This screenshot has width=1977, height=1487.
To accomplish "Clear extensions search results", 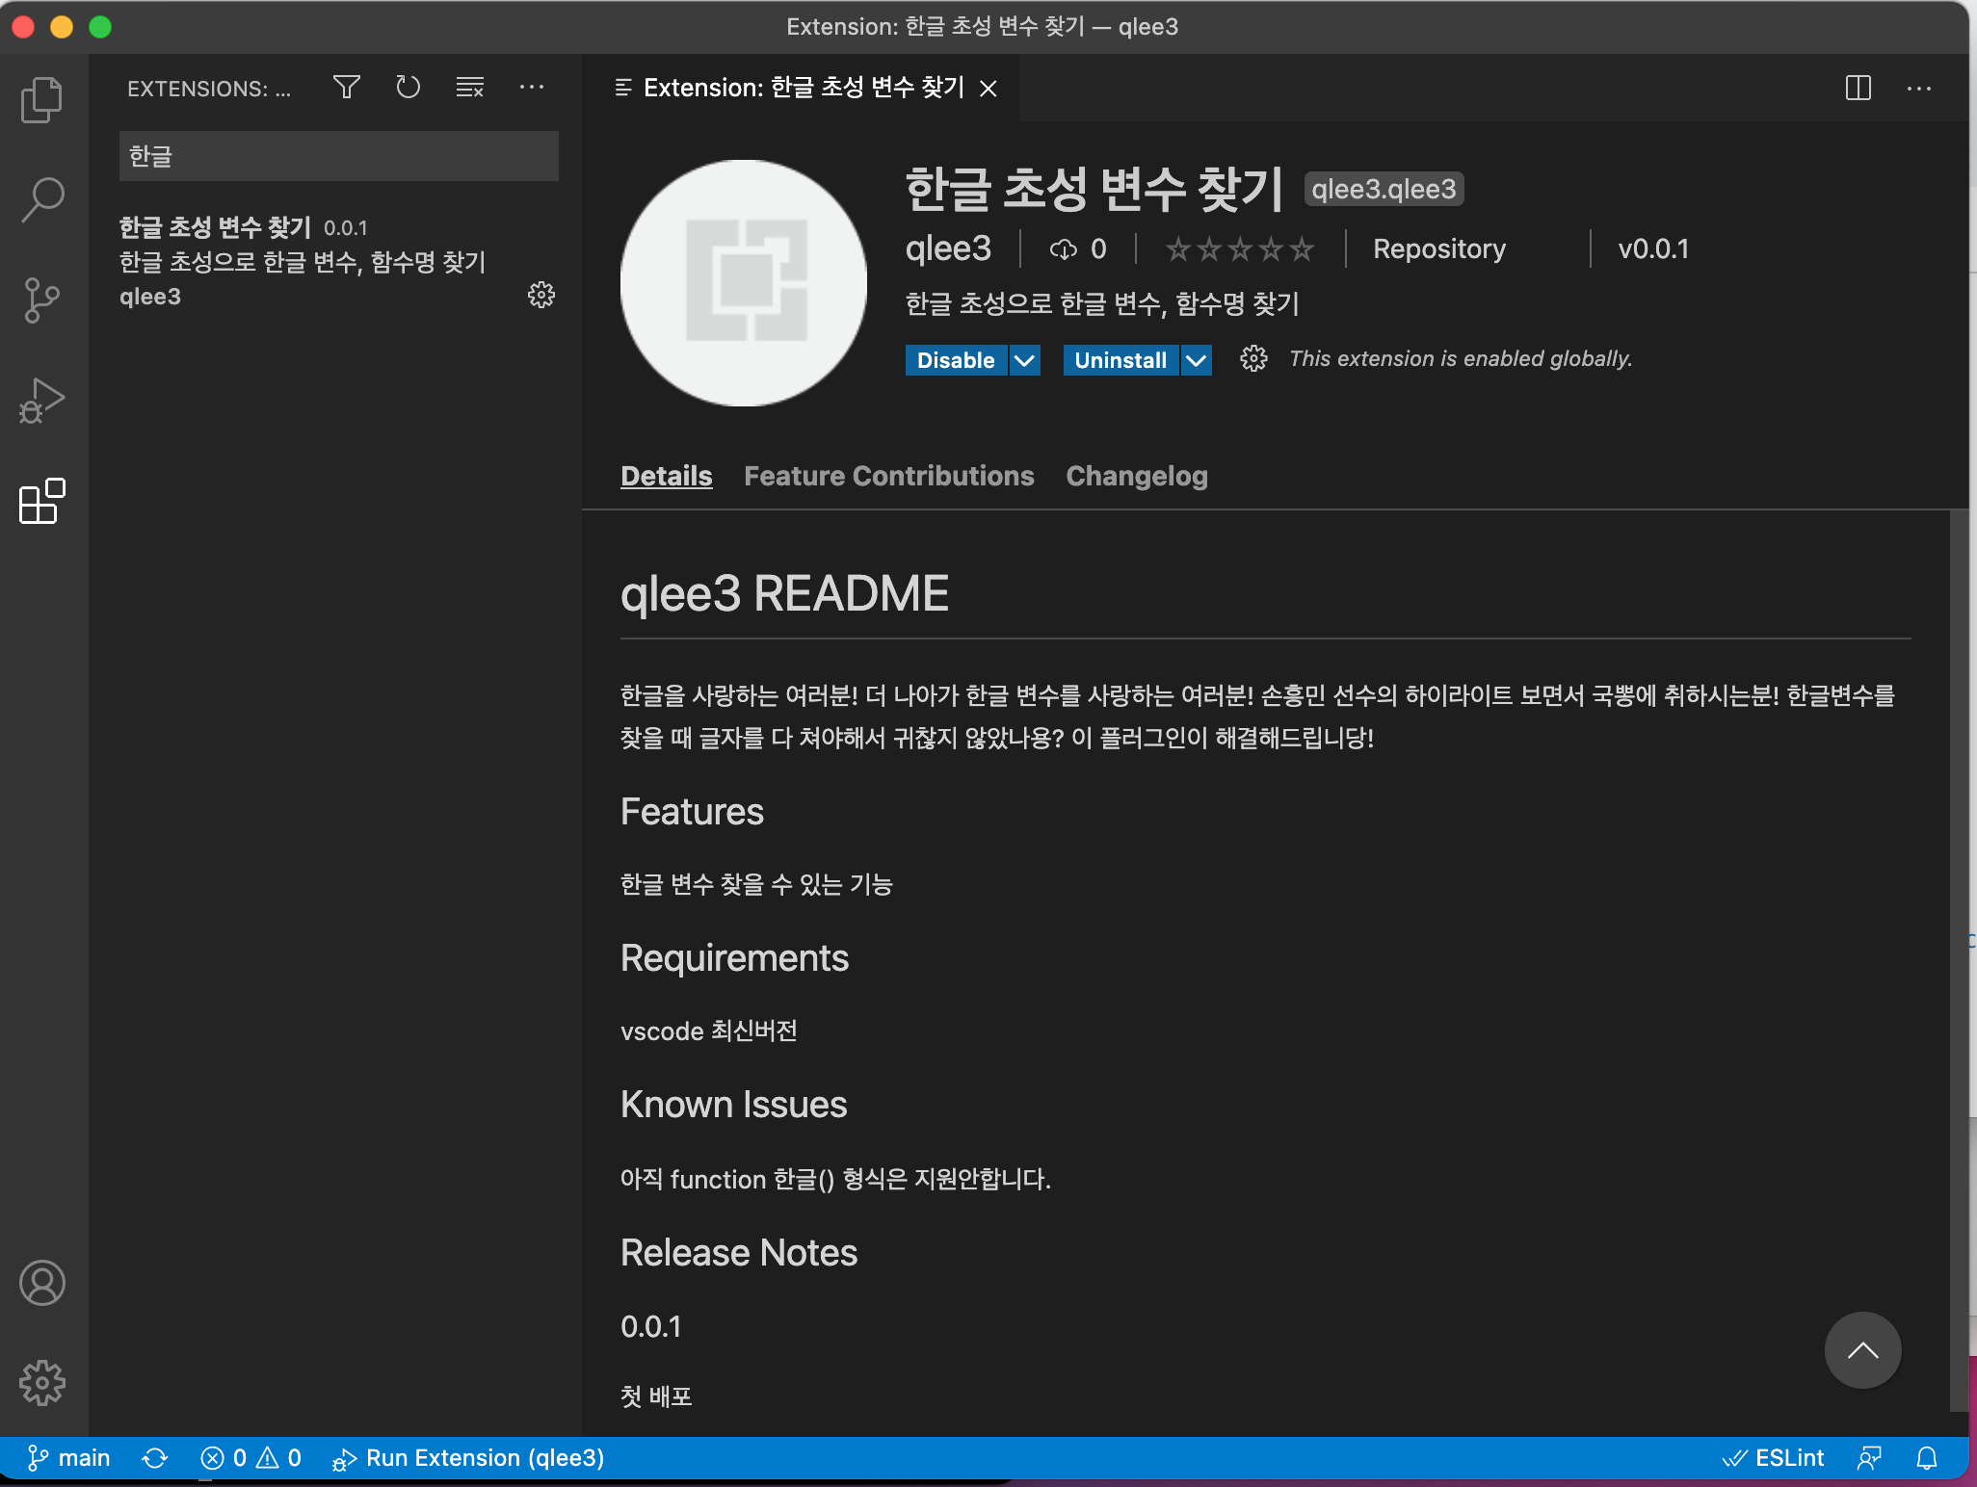I will click(469, 88).
